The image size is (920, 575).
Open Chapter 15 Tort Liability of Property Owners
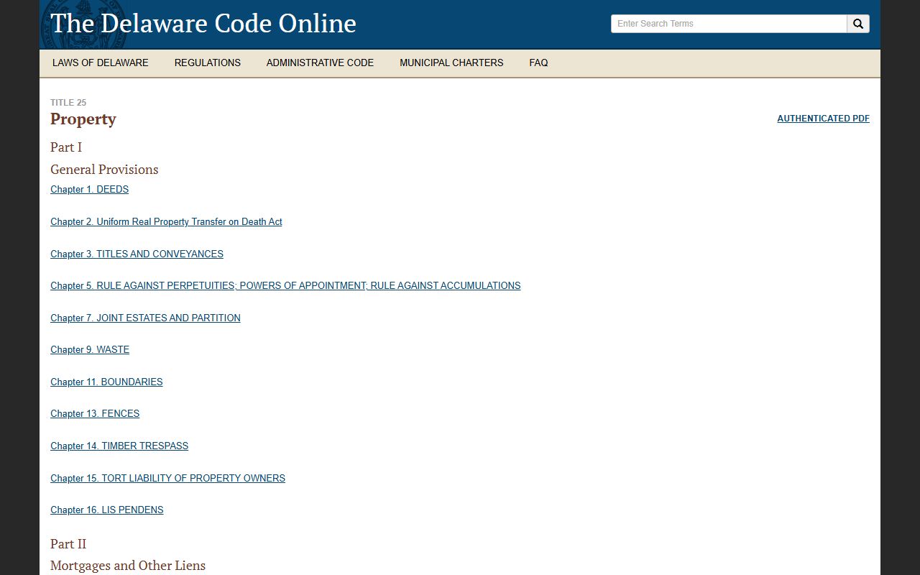tap(167, 479)
